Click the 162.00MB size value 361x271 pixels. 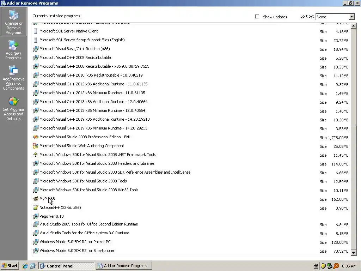pyautogui.click(x=340, y=199)
